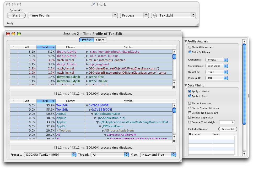Uncheck Apply to Heavy under Data Mining
This screenshot has width=253, height=169.
point(190,91)
